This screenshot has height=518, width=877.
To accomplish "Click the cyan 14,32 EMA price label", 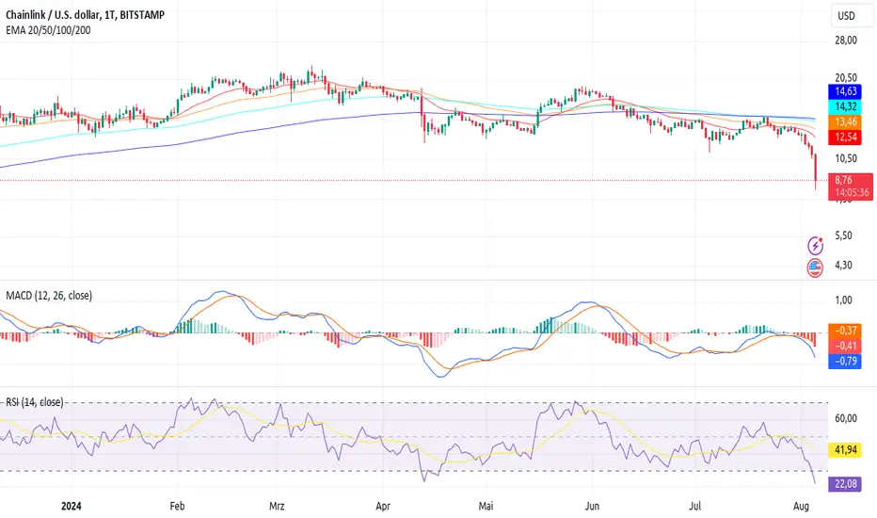I will pyautogui.click(x=845, y=106).
